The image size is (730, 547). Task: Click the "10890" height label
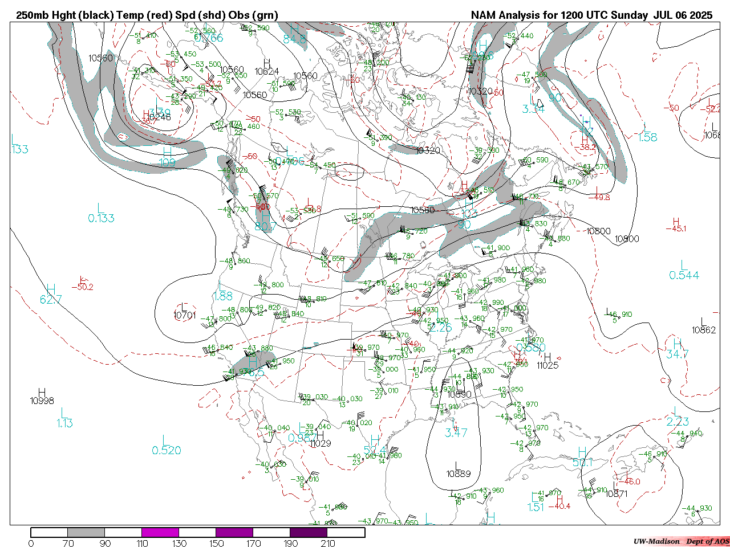tap(459, 394)
